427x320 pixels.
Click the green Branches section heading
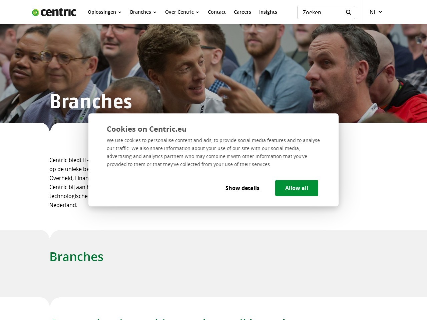click(x=76, y=257)
